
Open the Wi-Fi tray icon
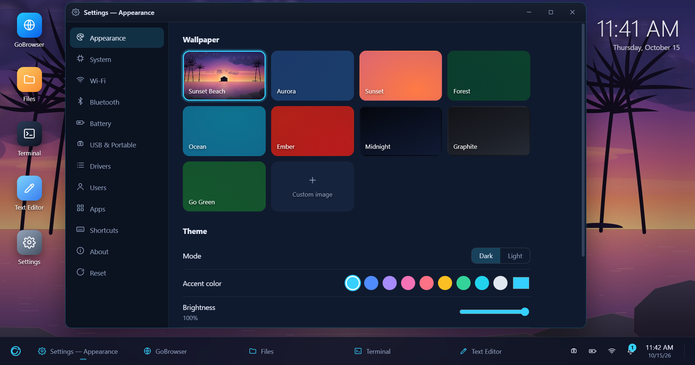click(612, 351)
